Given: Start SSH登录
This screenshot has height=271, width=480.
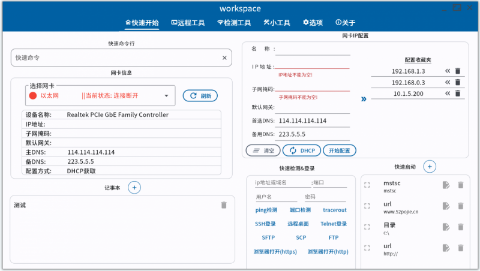Looking at the screenshot, I should point(265,224).
